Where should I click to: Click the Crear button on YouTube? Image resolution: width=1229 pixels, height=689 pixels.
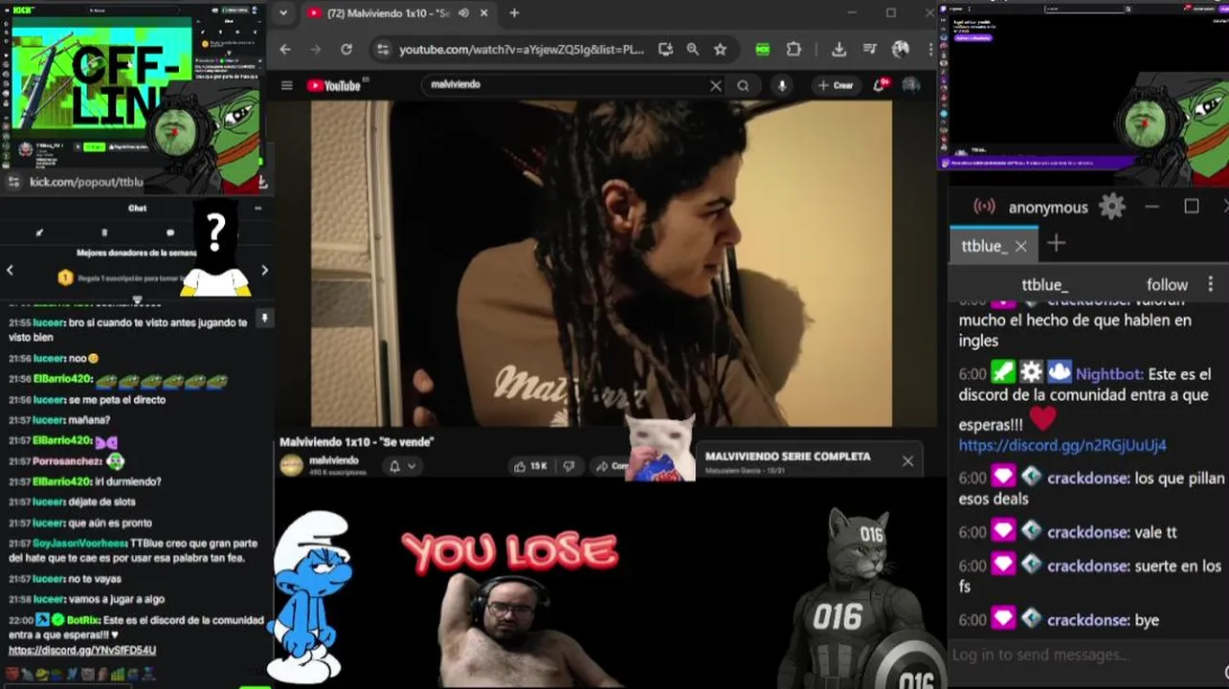(x=836, y=85)
